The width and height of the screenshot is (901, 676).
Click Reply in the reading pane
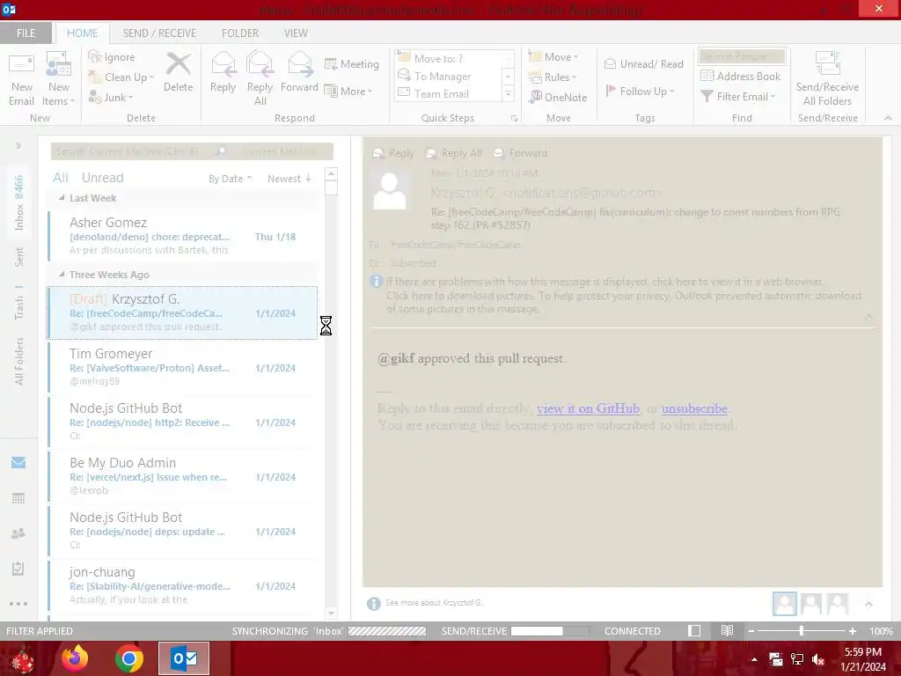tap(393, 153)
